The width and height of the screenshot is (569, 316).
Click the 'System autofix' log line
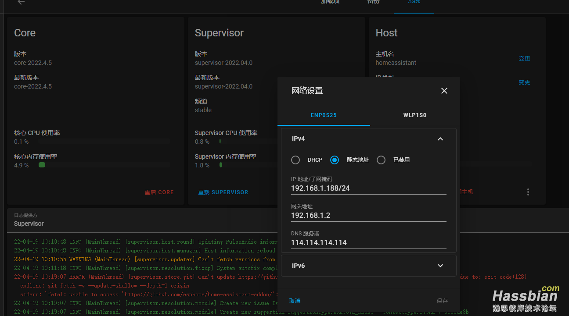point(145,268)
